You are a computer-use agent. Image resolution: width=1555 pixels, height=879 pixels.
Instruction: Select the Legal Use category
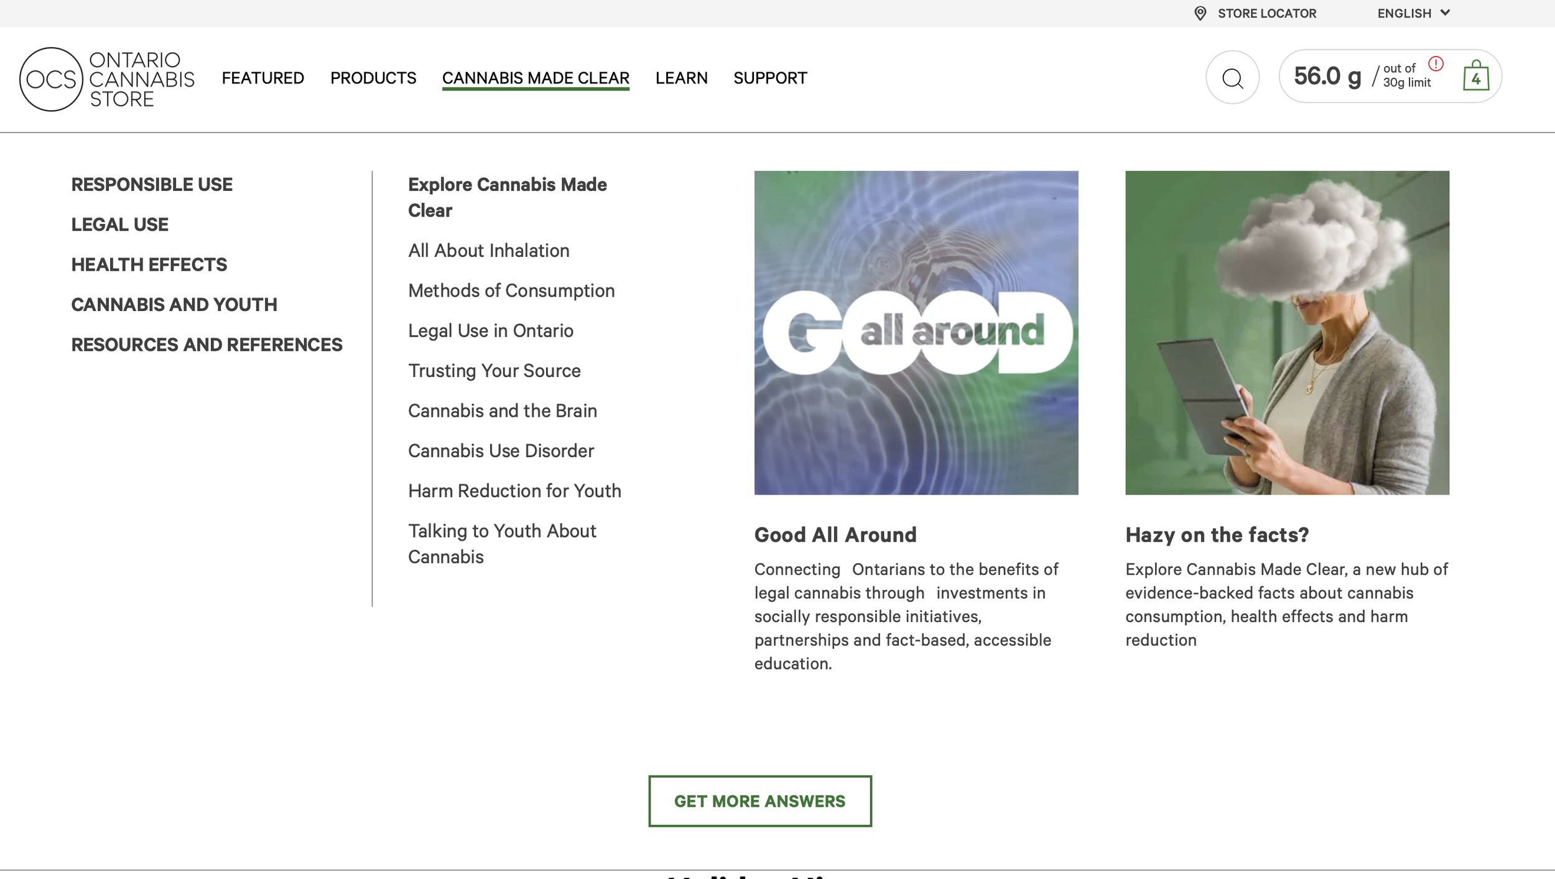coord(119,225)
